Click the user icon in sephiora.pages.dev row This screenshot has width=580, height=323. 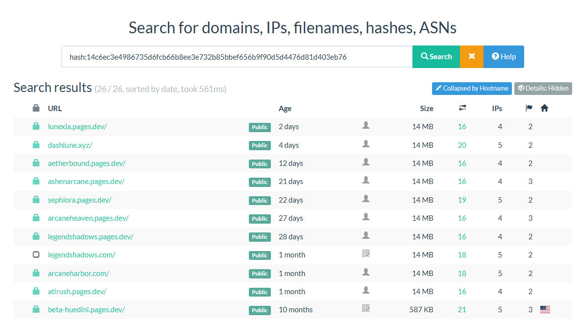pos(365,199)
